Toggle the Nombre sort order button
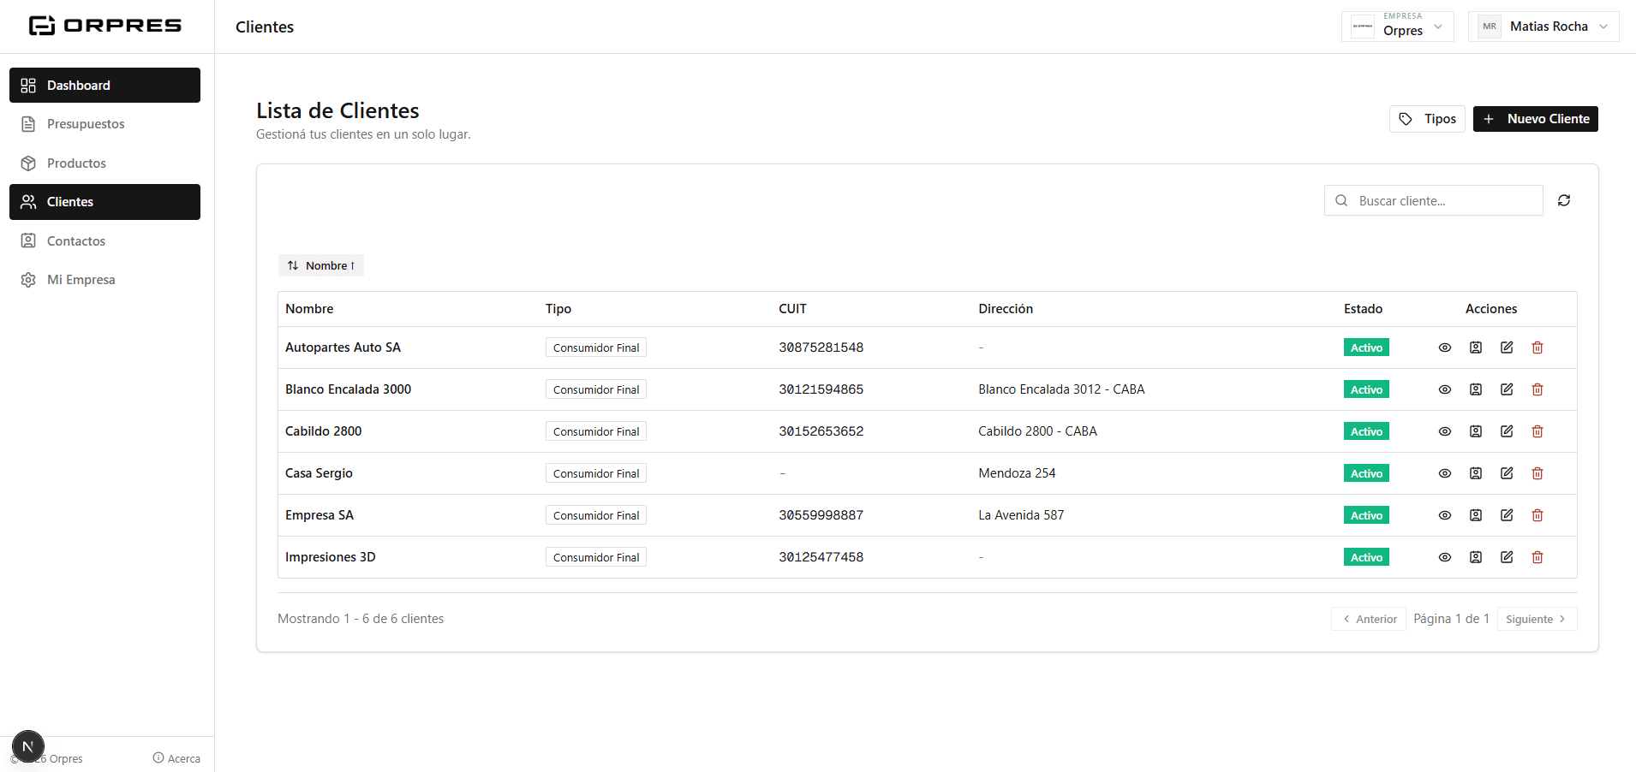 (321, 265)
